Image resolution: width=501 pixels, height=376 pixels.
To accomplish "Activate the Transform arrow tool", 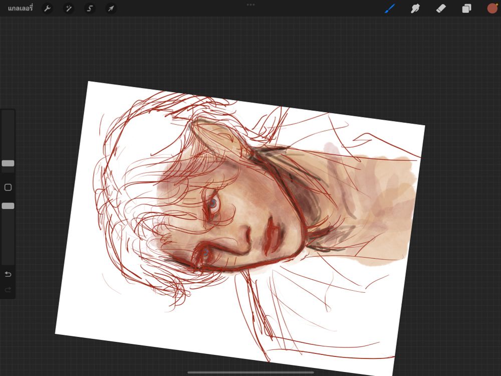I will tap(111, 9).
